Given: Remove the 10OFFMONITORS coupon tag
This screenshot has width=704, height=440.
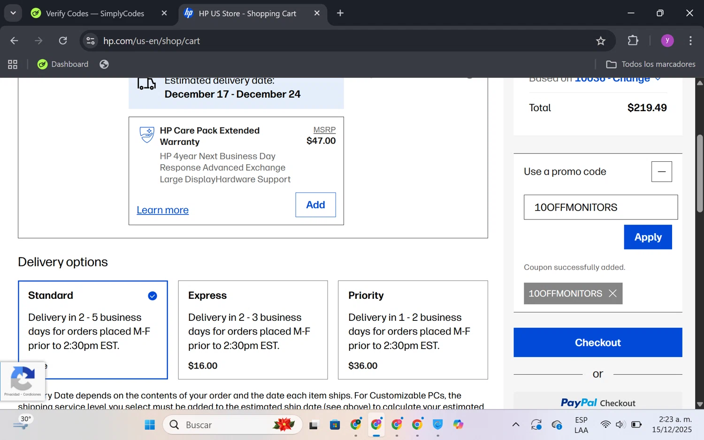Looking at the screenshot, I should 612,293.
